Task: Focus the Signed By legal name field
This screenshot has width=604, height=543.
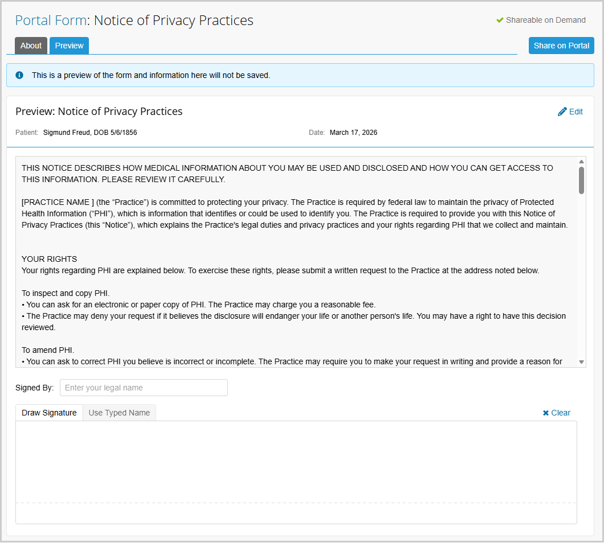Action: point(144,388)
